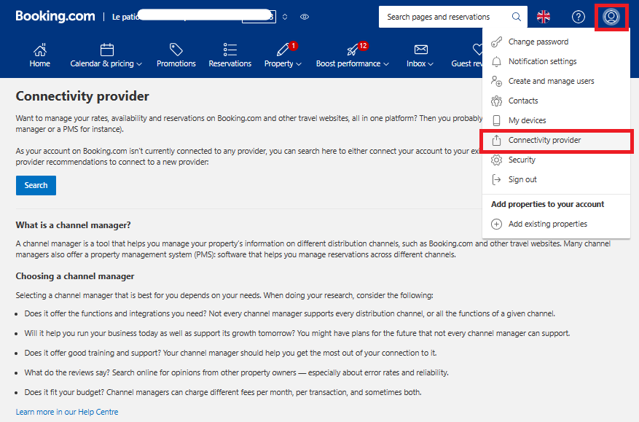Toggle the eye visibility icon near property name
The width and height of the screenshot is (639, 422).
[305, 17]
